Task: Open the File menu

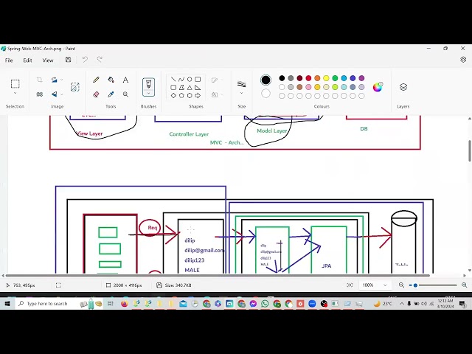Action: pos(9,60)
